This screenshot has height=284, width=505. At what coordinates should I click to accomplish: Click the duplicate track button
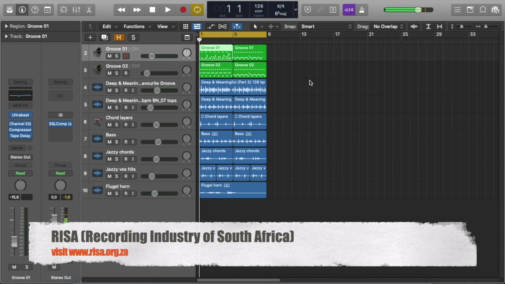point(105,37)
